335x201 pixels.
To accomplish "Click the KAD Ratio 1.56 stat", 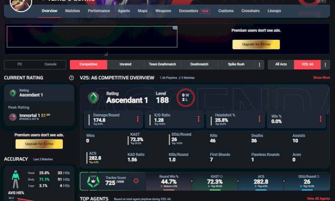I will 136,157.
